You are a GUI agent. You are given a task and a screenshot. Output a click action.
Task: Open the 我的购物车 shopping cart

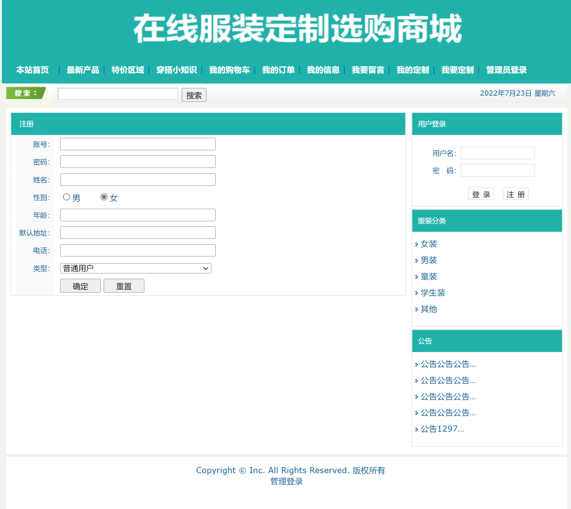click(x=229, y=70)
